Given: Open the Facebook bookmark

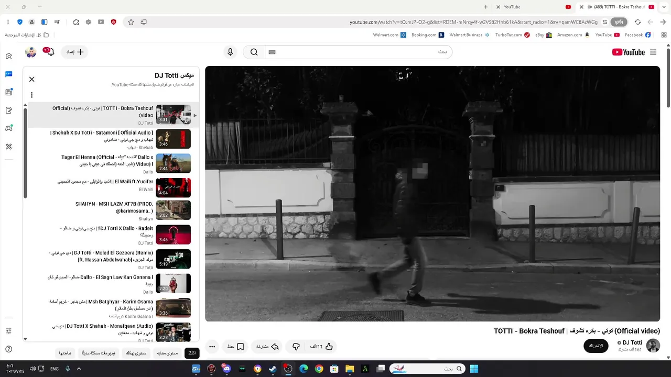Looking at the screenshot, I should tap(638, 35).
